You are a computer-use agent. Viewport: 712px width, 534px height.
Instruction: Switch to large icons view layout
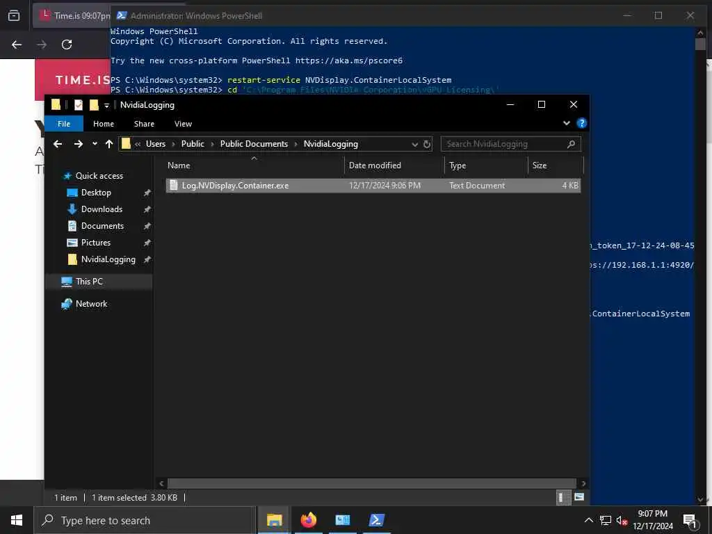(579, 497)
